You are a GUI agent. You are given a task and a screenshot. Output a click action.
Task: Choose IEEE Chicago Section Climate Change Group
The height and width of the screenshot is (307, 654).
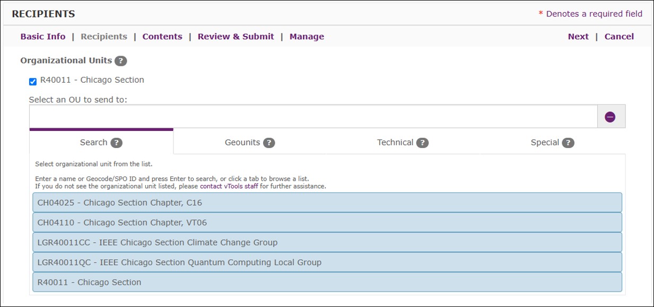tap(327, 242)
